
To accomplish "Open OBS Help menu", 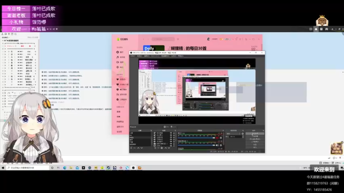I will [x=181, y=56].
